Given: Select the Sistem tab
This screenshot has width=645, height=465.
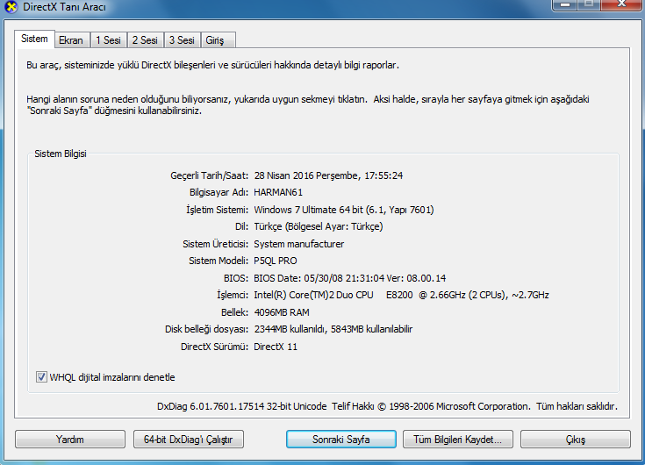Looking at the screenshot, I should coord(34,39).
